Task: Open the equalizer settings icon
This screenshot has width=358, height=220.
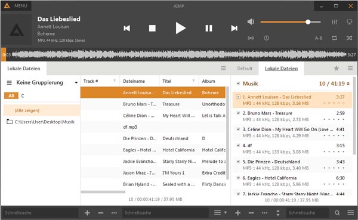Action: coord(335,22)
